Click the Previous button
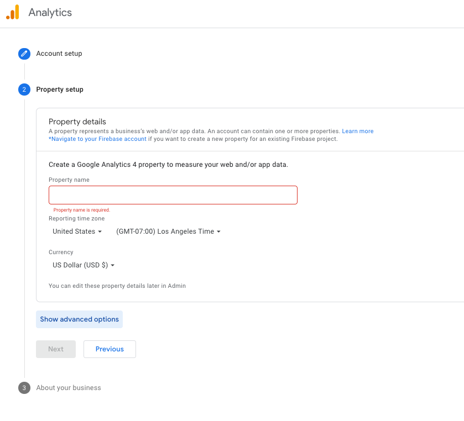464x421 pixels. [x=110, y=349]
